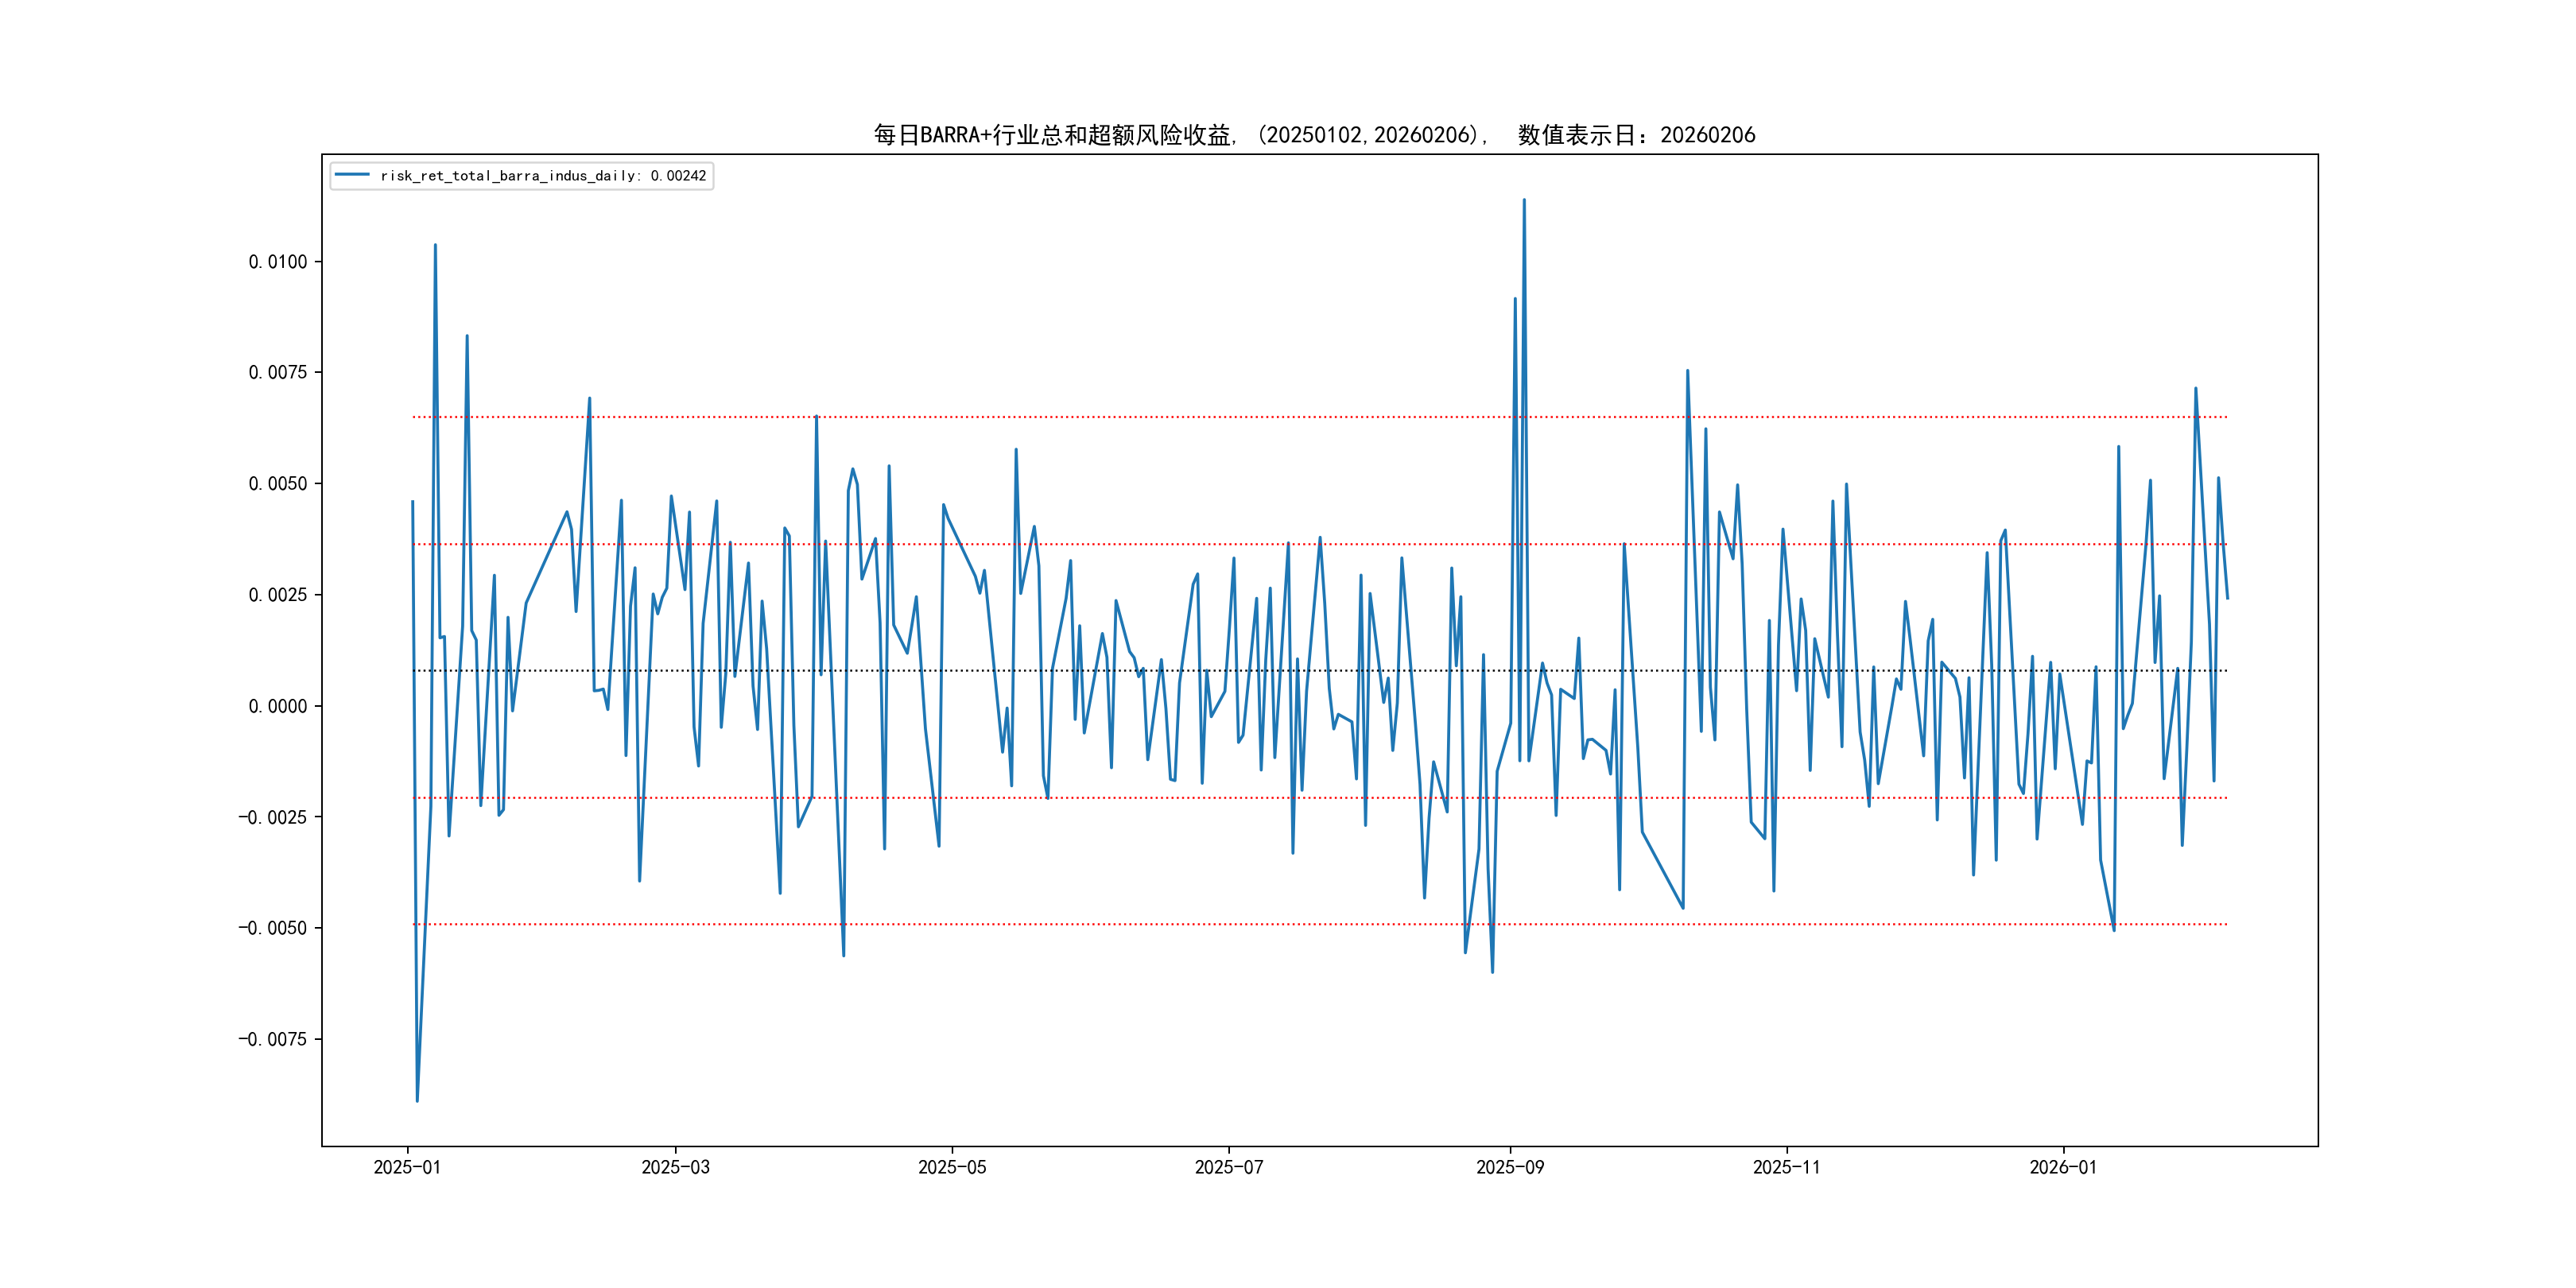Click the 0.0025 y-axis tick label
The width and height of the screenshot is (2576, 1288).
pos(278,595)
